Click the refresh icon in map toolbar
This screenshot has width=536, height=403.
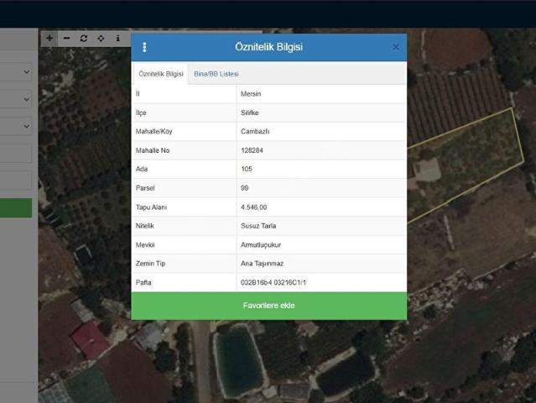coord(83,38)
